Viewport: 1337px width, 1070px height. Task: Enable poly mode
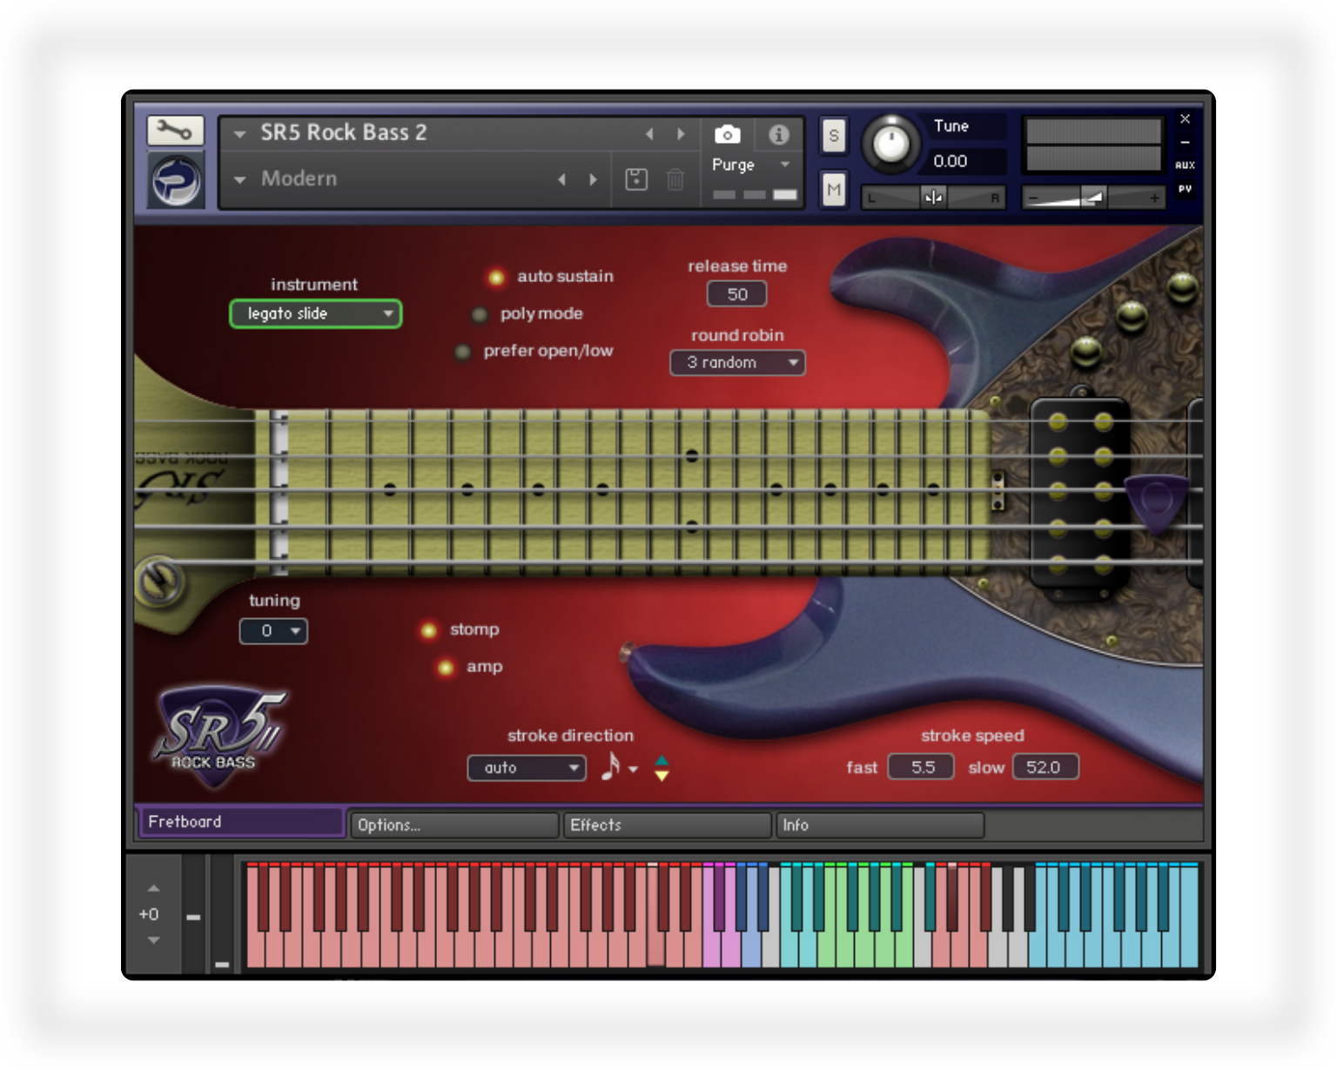480,314
